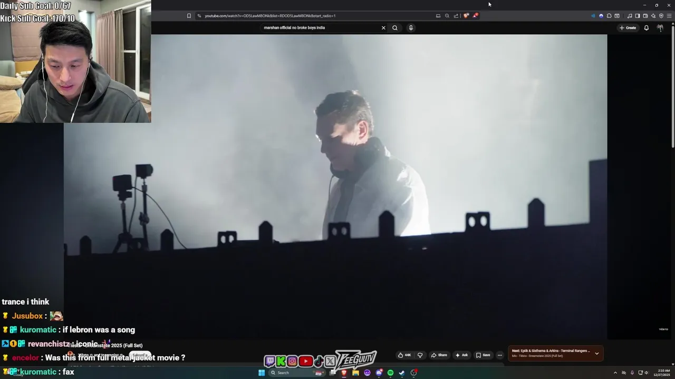The height and width of the screenshot is (379, 675).
Task: Open the Brave VPN shield icon
Action: point(661,16)
